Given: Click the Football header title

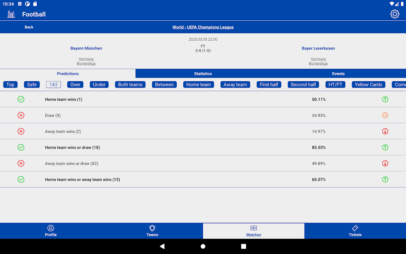Looking at the screenshot, I should pos(34,14).
